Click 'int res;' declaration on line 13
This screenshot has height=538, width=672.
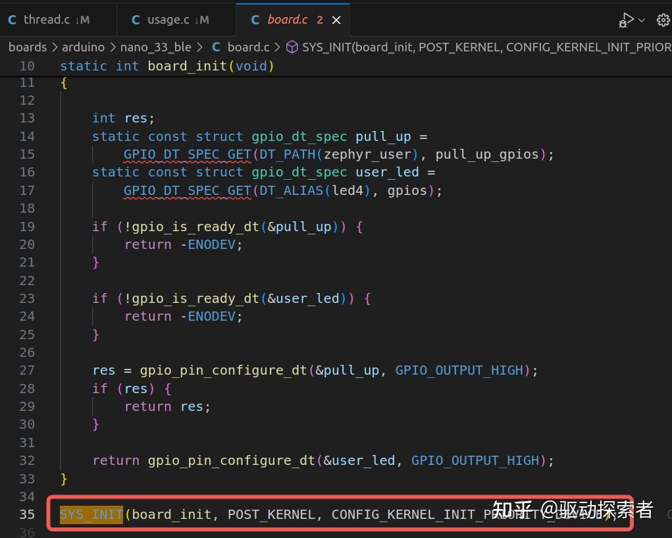click(124, 118)
